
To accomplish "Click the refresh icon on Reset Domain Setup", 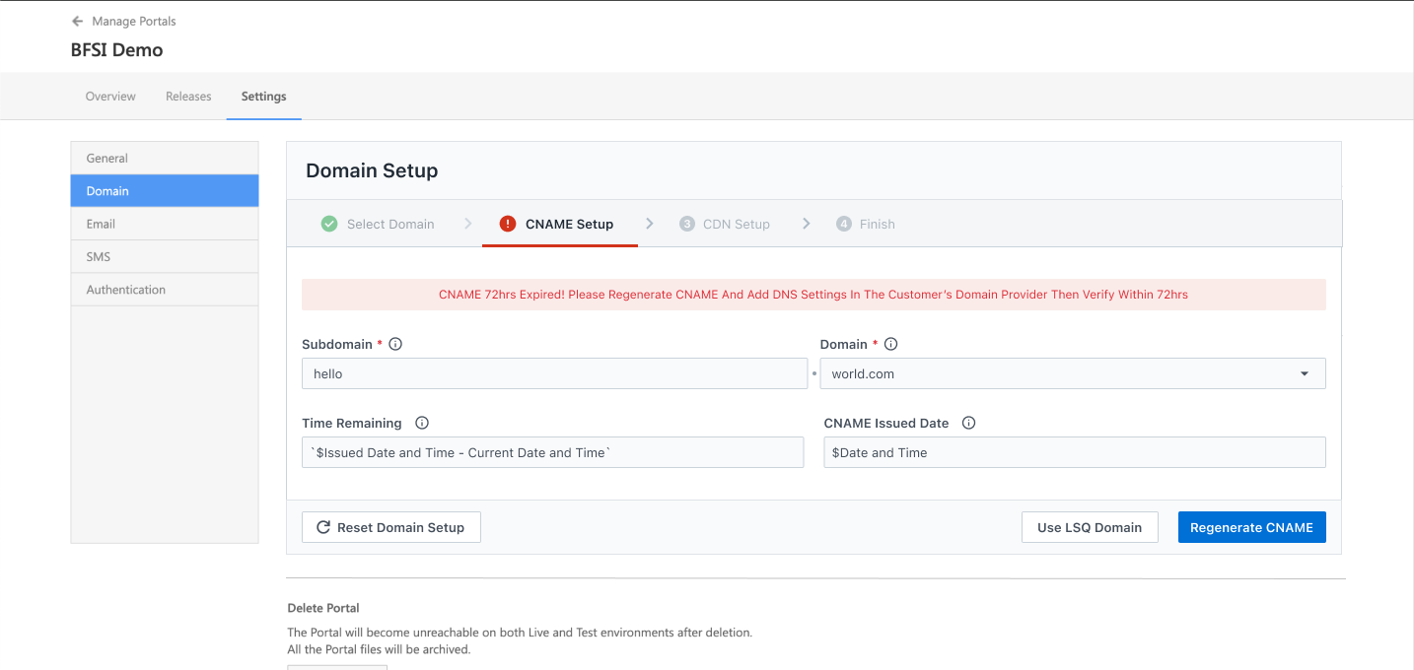I will point(324,526).
